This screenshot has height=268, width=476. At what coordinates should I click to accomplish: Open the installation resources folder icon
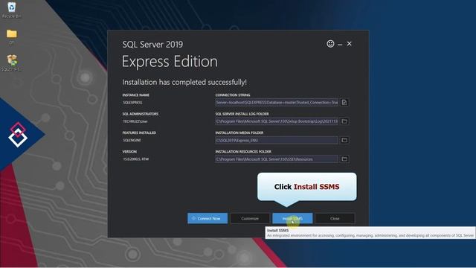(x=344, y=159)
